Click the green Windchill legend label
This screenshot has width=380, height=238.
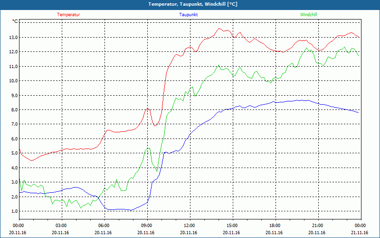pyautogui.click(x=308, y=15)
